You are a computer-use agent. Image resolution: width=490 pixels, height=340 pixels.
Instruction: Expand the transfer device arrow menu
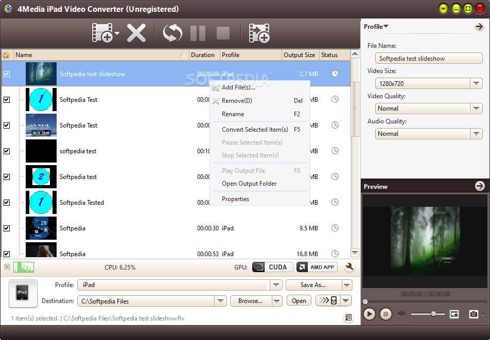[346, 301]
